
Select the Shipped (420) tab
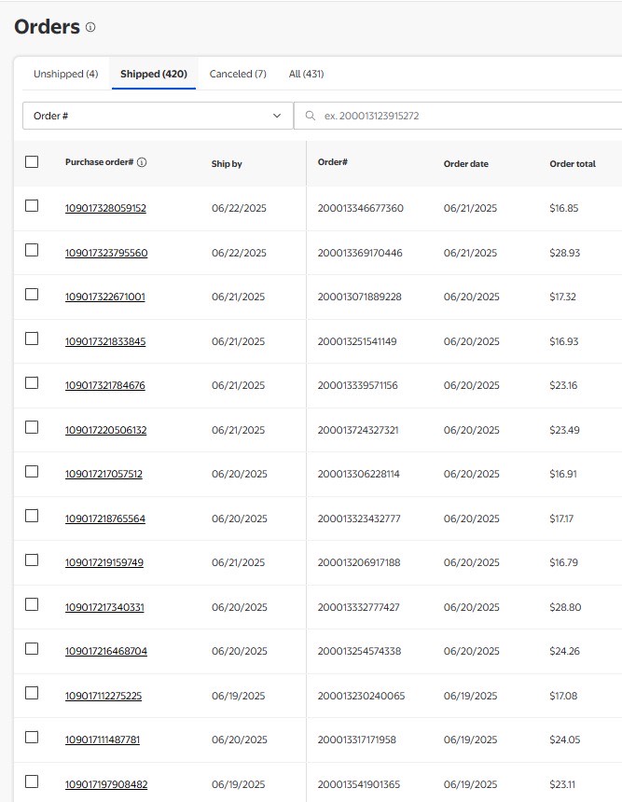coord(154,74)
